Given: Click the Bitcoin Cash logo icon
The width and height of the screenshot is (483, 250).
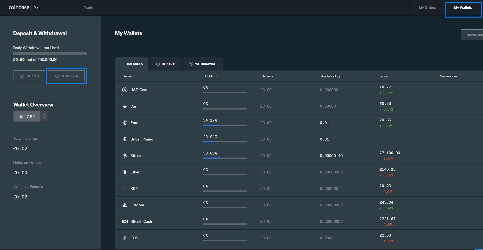Looking at the screenshot, I should (125, 221).
